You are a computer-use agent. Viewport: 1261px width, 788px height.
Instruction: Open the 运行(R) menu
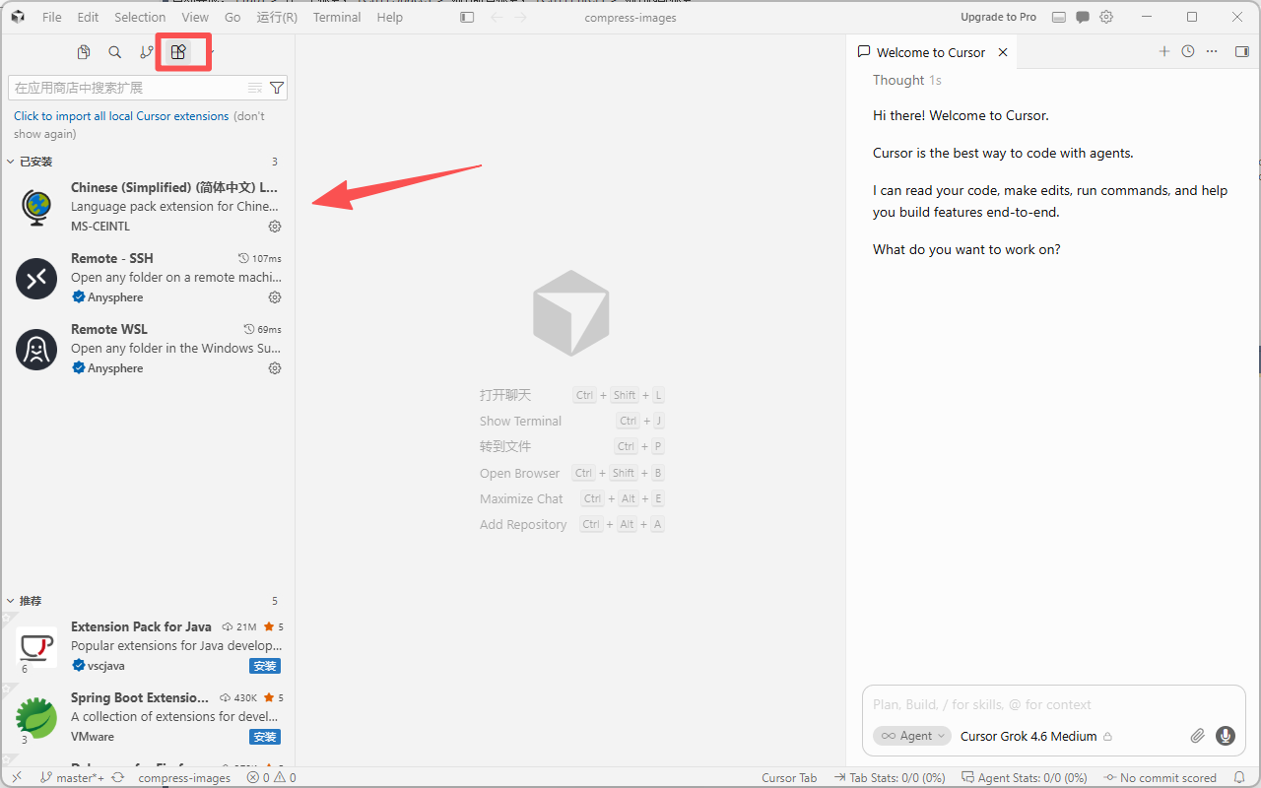pos(277,17)
